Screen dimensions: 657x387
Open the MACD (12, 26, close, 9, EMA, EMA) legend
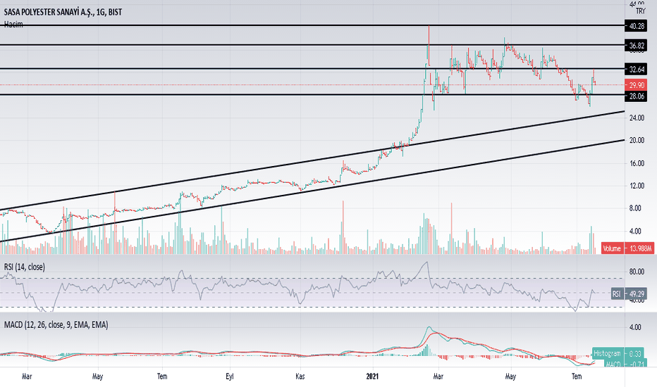[56, 324]
